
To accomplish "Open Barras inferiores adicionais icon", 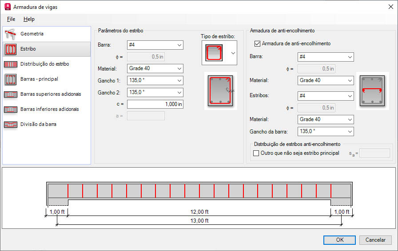I will pyautogui.click(x=10, y=109).
